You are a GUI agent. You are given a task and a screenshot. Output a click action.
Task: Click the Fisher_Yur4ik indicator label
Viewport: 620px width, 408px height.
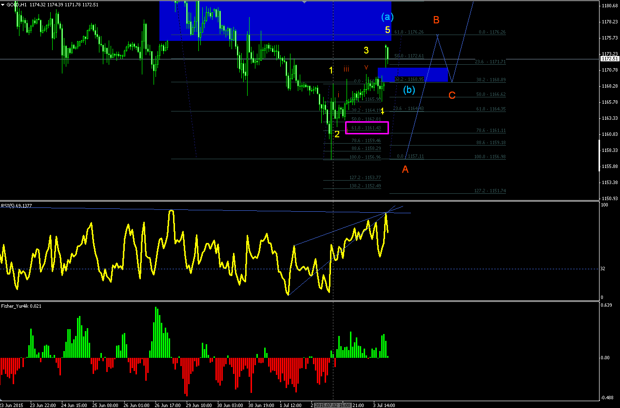(x=21, y=306)
